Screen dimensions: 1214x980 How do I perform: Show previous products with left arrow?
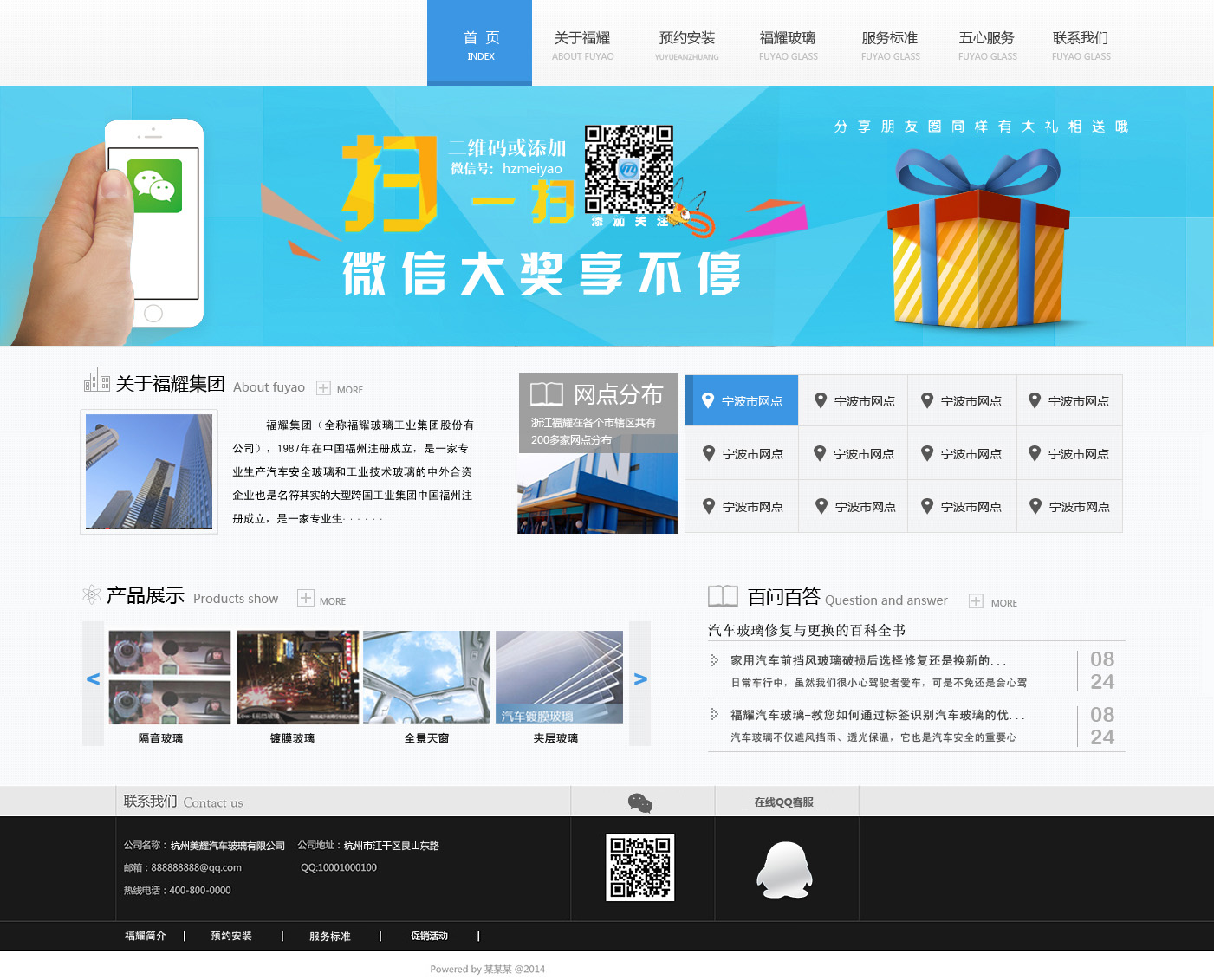point(93,679)
